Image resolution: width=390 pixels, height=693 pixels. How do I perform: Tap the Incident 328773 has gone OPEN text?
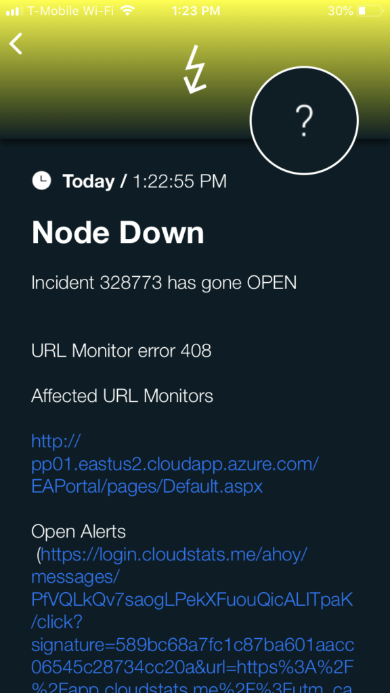164,283
